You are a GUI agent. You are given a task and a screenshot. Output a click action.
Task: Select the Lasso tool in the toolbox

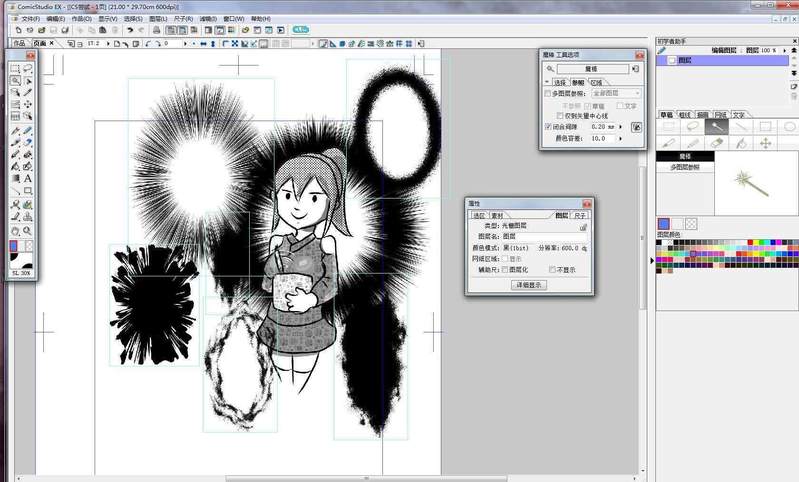28,68
